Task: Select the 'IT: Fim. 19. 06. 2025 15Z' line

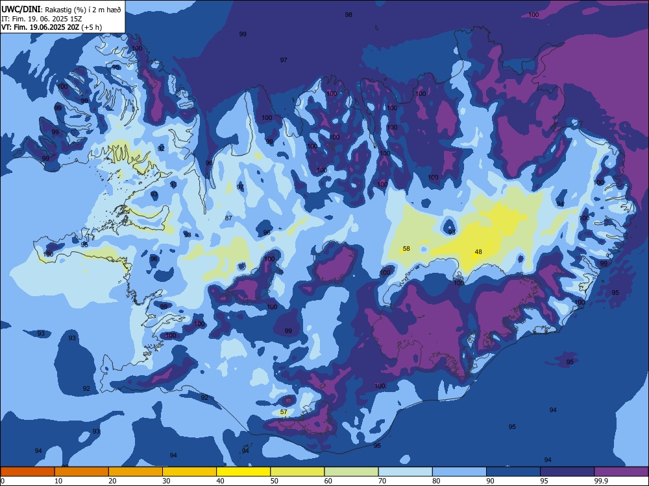Action: coord(42,19)
